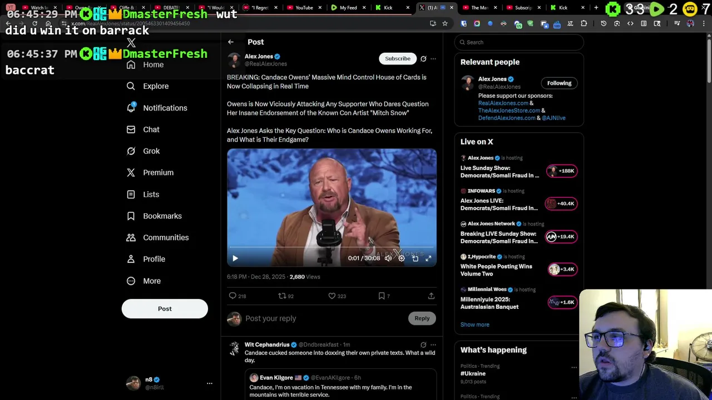Screen dimensions: 712x400
Task: Like the post with heart showing 323
Action: (x=337, y=296)
